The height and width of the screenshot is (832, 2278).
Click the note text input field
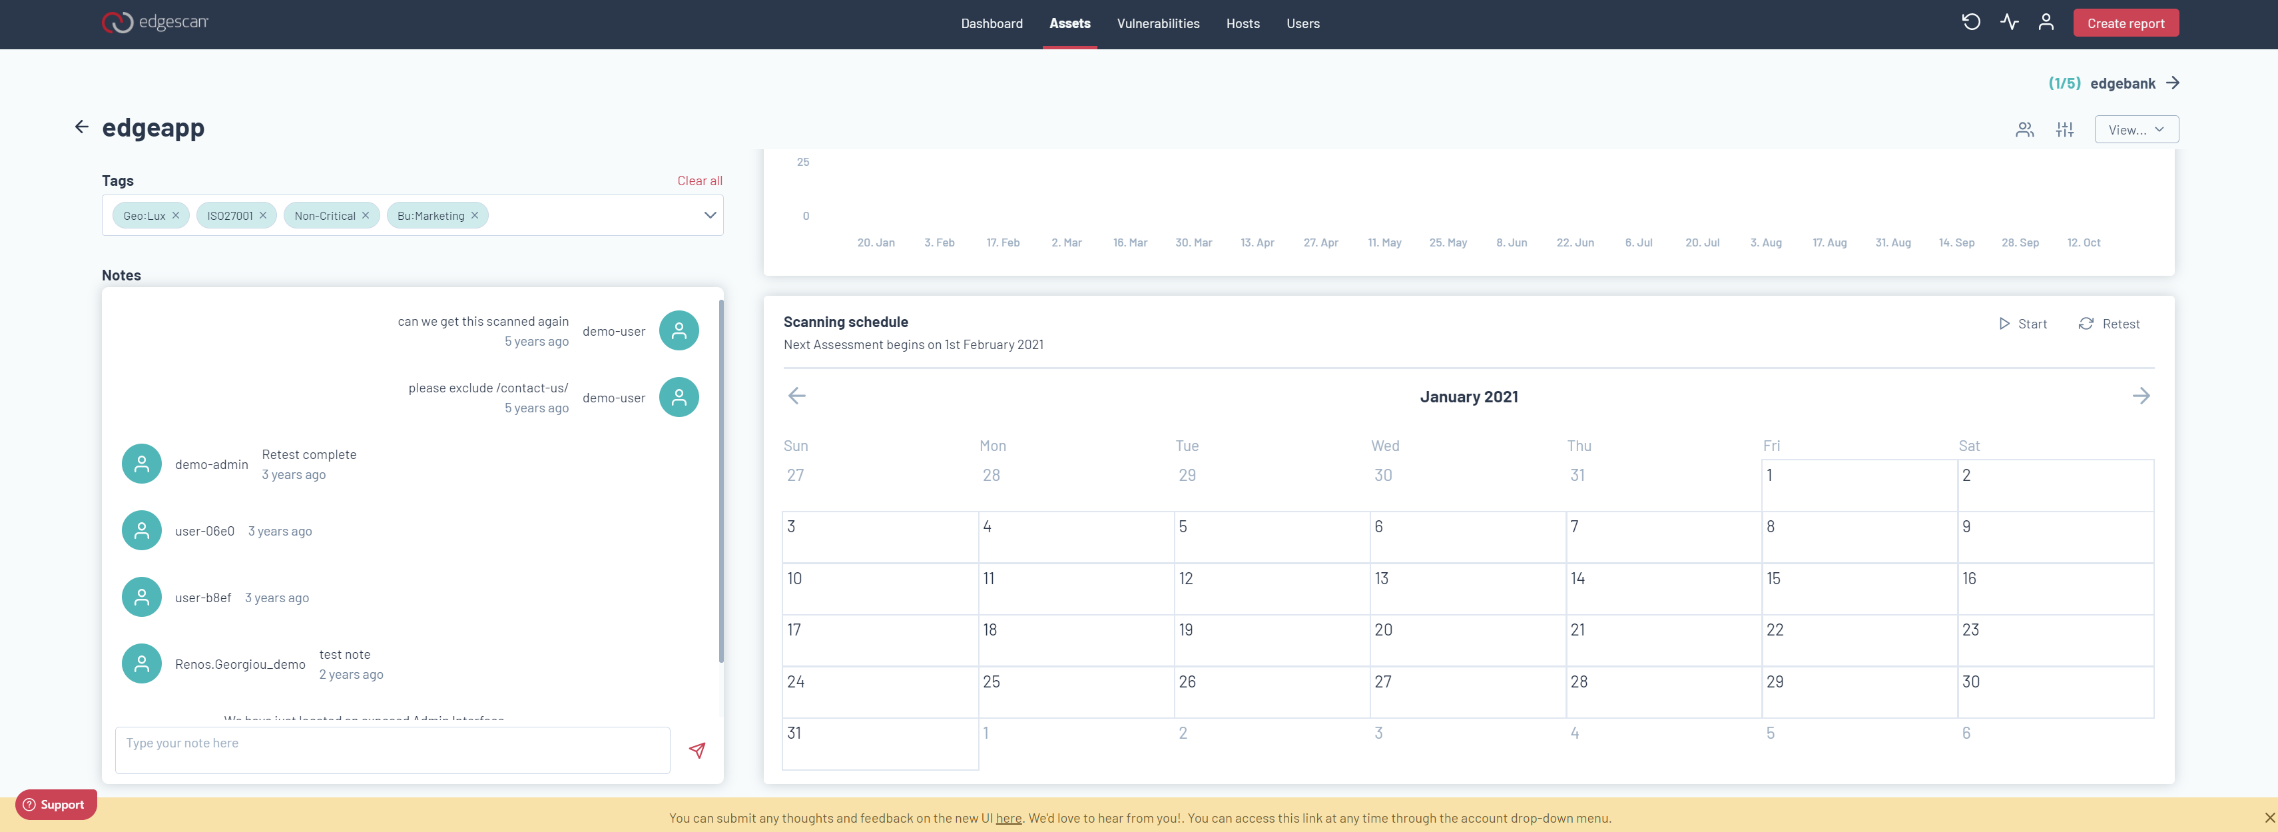click(392, 749)
